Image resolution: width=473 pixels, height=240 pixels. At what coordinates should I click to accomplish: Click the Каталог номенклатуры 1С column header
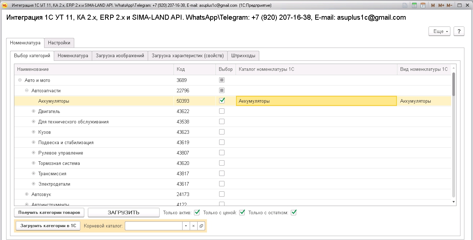point(316,69)
